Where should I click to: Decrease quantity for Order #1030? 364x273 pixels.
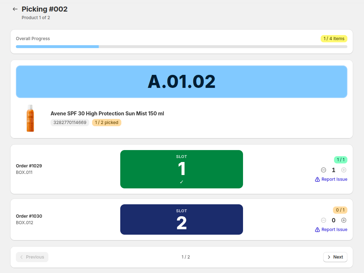click(324, 220)
